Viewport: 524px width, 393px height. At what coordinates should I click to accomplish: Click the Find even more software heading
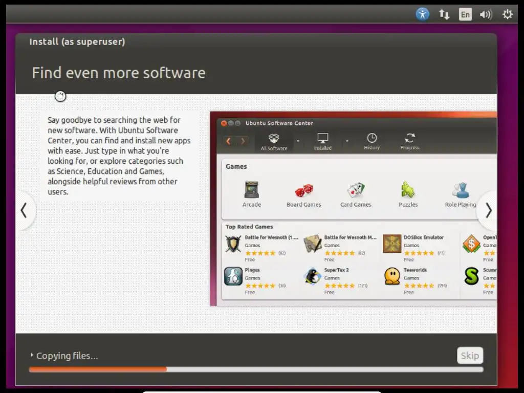point(119,73)
